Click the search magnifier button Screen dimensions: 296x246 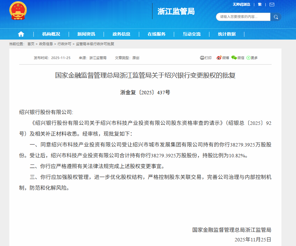click(x=276, y=17)
